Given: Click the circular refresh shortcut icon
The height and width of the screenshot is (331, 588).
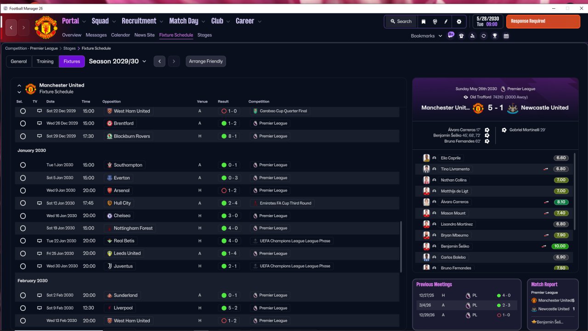Looking at the screenshot, I should pyautogui.click(x=484, y=36).
